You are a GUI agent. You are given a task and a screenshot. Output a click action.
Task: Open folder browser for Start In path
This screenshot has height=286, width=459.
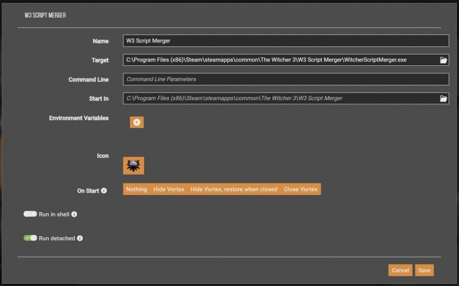coord(444,99)
